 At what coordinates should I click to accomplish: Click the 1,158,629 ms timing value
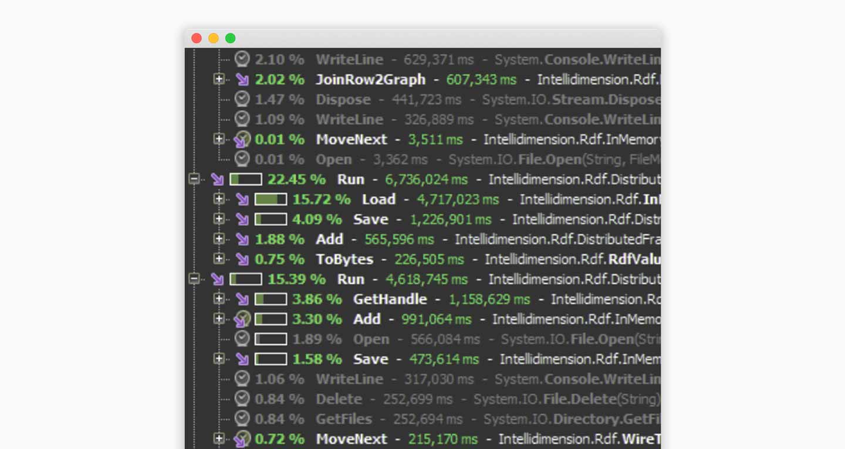point(489,299)
